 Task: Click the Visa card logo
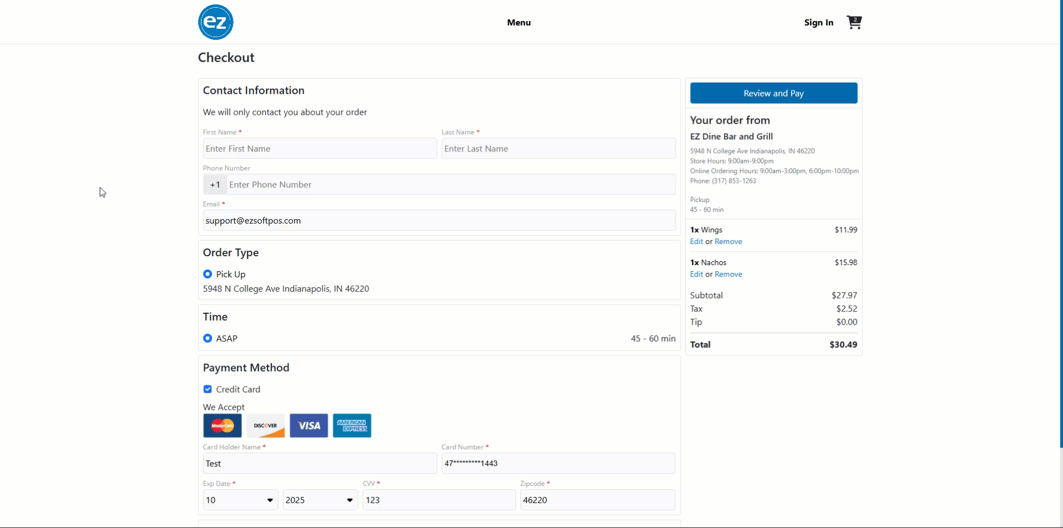click(309, 425)
